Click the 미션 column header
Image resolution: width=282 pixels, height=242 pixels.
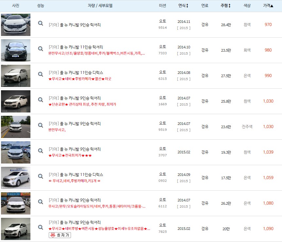click(x=162, y=6)
